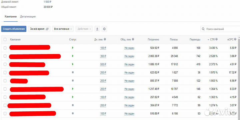Viewport: 240px width, 120px height.
Task: Edit daily limit 350 ₽
Action: (x=103, y=56)
